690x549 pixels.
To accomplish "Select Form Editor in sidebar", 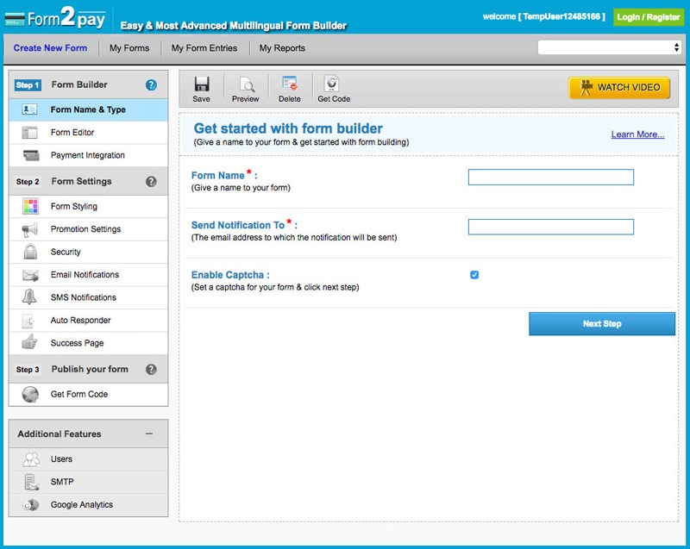I will pyautogui.click(x=88, y=133).
